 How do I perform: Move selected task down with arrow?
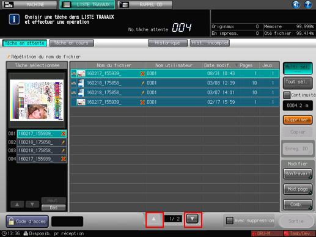[32, 204]
